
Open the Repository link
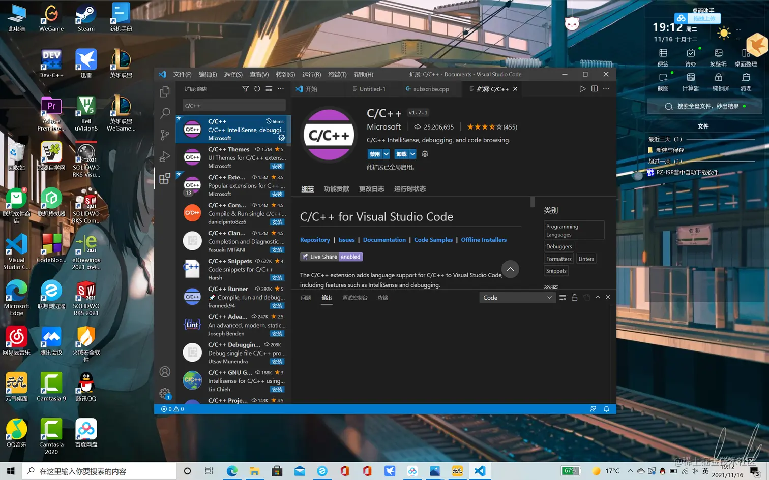pyautogui.click(x=315, y=240)
